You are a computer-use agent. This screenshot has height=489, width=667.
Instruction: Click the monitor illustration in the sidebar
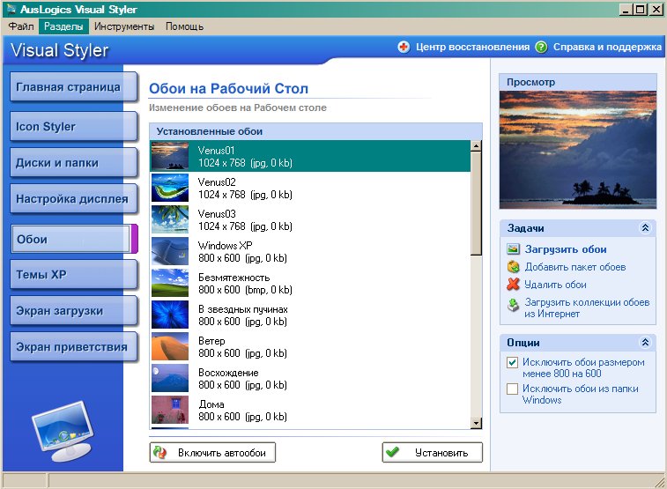click(63, 431)
